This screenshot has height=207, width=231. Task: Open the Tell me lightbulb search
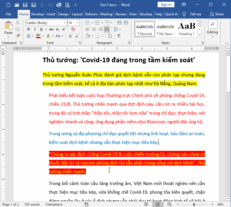(184, 14)
